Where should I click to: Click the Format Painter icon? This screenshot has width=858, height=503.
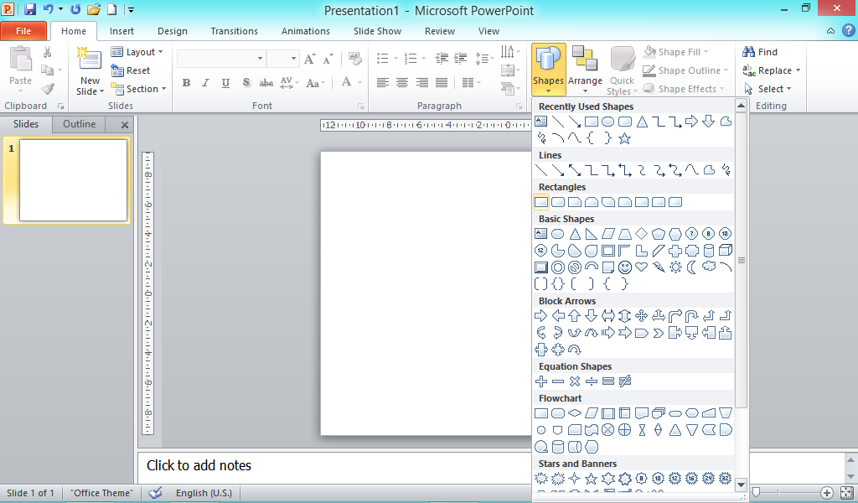point(48,90)
